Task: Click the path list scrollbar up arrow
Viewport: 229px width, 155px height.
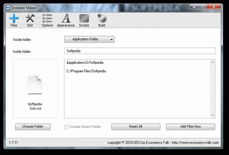Action: click(x=213, y=62)
